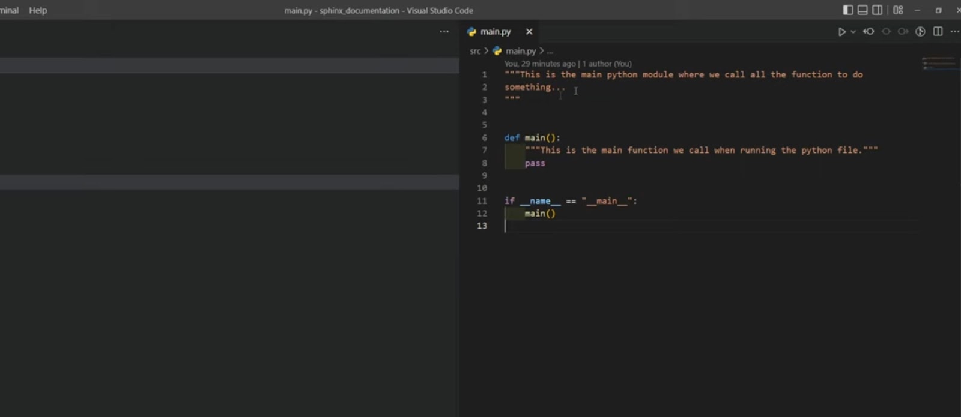Close the main.py editor tab

click(529, 32)
